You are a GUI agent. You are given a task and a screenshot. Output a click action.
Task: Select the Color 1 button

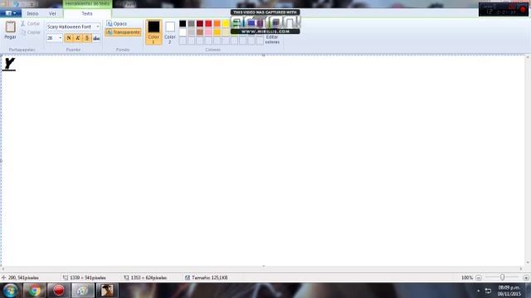click(x=153, y=32)
